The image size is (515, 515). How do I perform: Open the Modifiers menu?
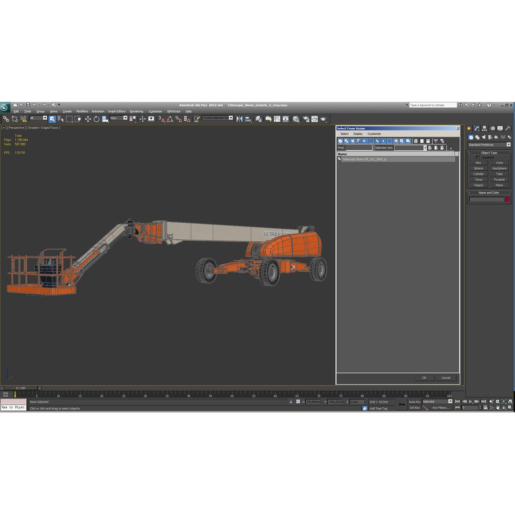coord(82,111)
